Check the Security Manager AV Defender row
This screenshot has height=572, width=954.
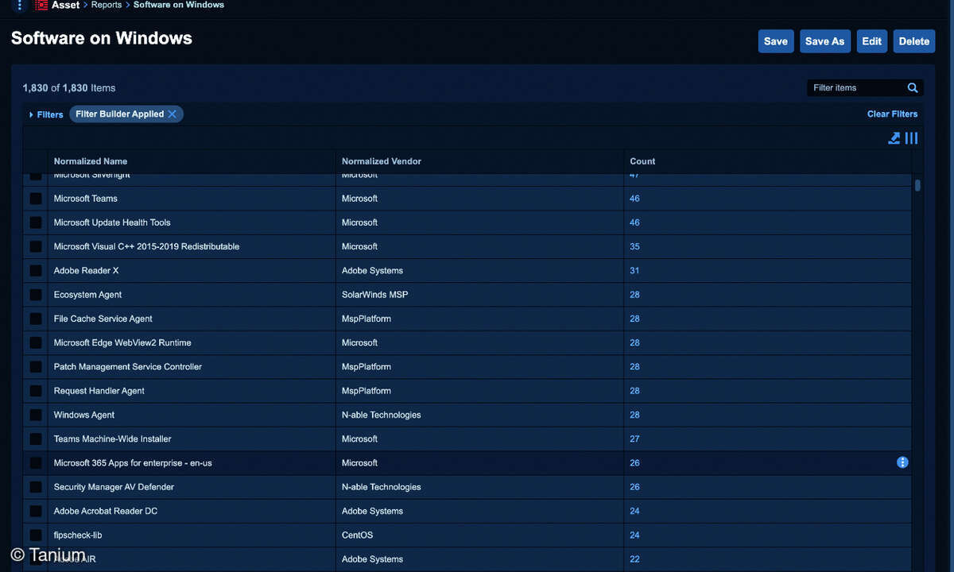coord(36,487)
